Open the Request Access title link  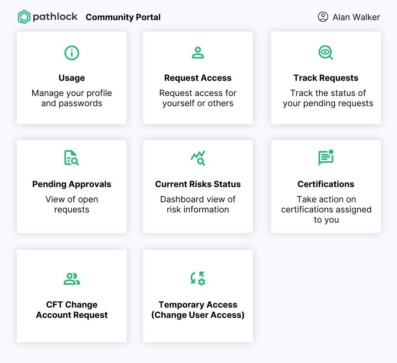(x=198, y=78)
